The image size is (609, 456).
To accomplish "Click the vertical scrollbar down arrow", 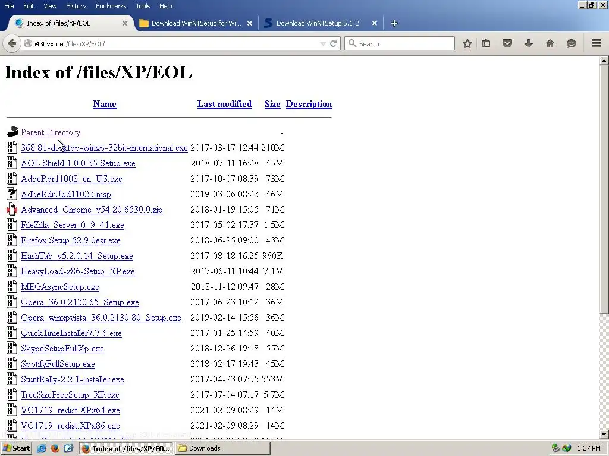I will click(x=604, y=435).
